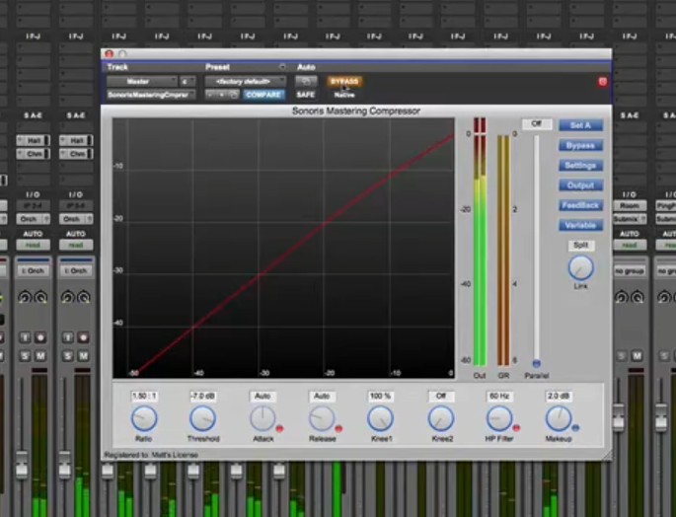Toggle the red HP Filter enable LED
The height and width of the screenshot is (517, 676).
516,428
